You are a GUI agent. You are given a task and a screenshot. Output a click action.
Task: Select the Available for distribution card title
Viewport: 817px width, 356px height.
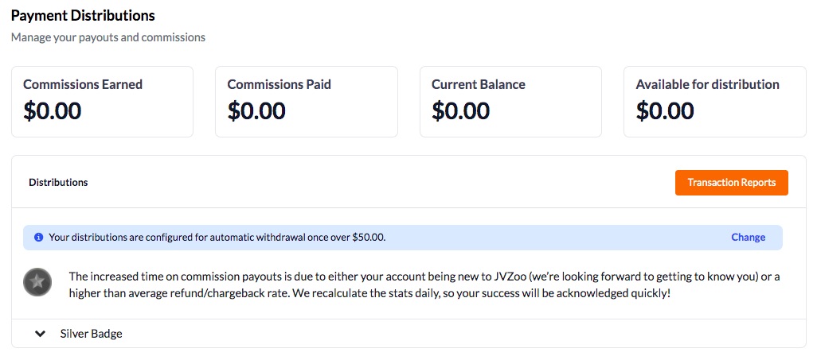click(707, 84)
